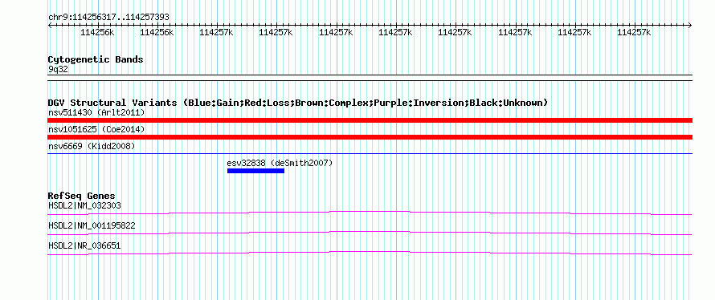Open the HSDL2|NM_032303 gene label
The image size is (715, 300).
click(85, 206)
